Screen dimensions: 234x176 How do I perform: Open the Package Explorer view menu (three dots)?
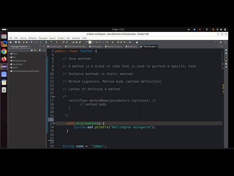click(x=44, y=50)
